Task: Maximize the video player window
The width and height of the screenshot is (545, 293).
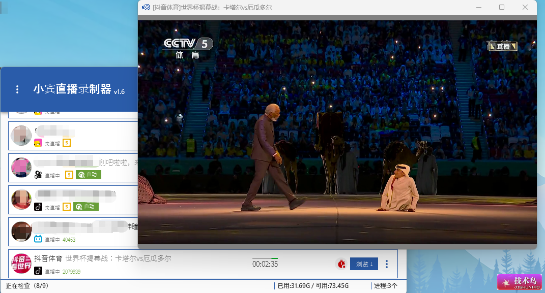Action: [502, 7]
